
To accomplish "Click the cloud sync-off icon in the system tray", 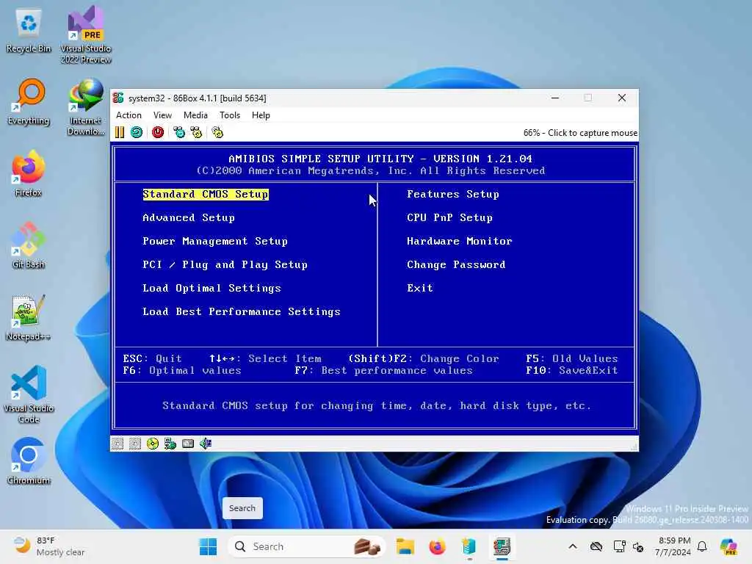I will [x=596, y=546].
